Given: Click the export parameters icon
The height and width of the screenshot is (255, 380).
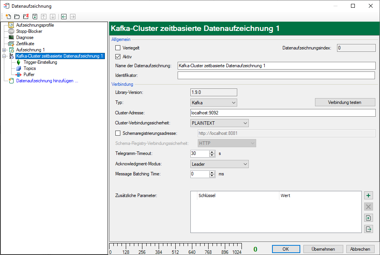Looking at the screenshot, I should (369, 229).
